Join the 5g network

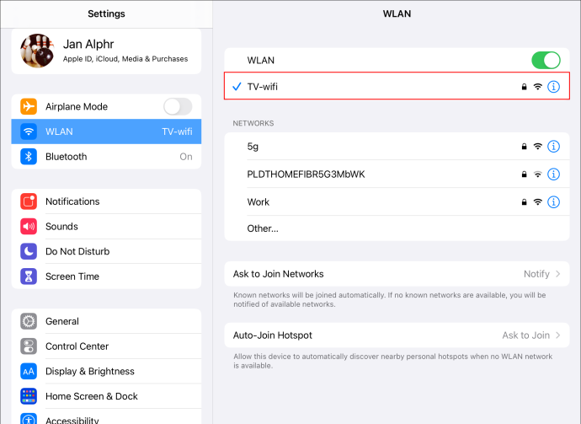[x=397, y=146]
